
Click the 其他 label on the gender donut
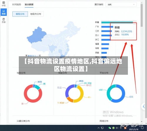[40, 82]
